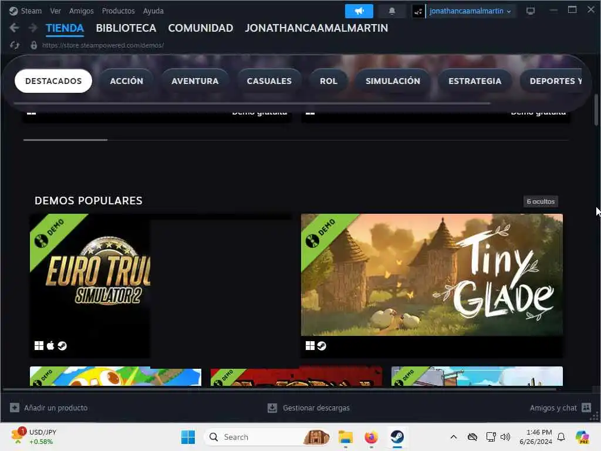Select the AVENTURA category tab

195,81
